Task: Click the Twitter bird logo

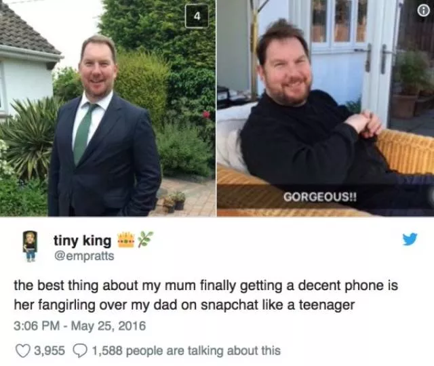Action: [410, 239]
